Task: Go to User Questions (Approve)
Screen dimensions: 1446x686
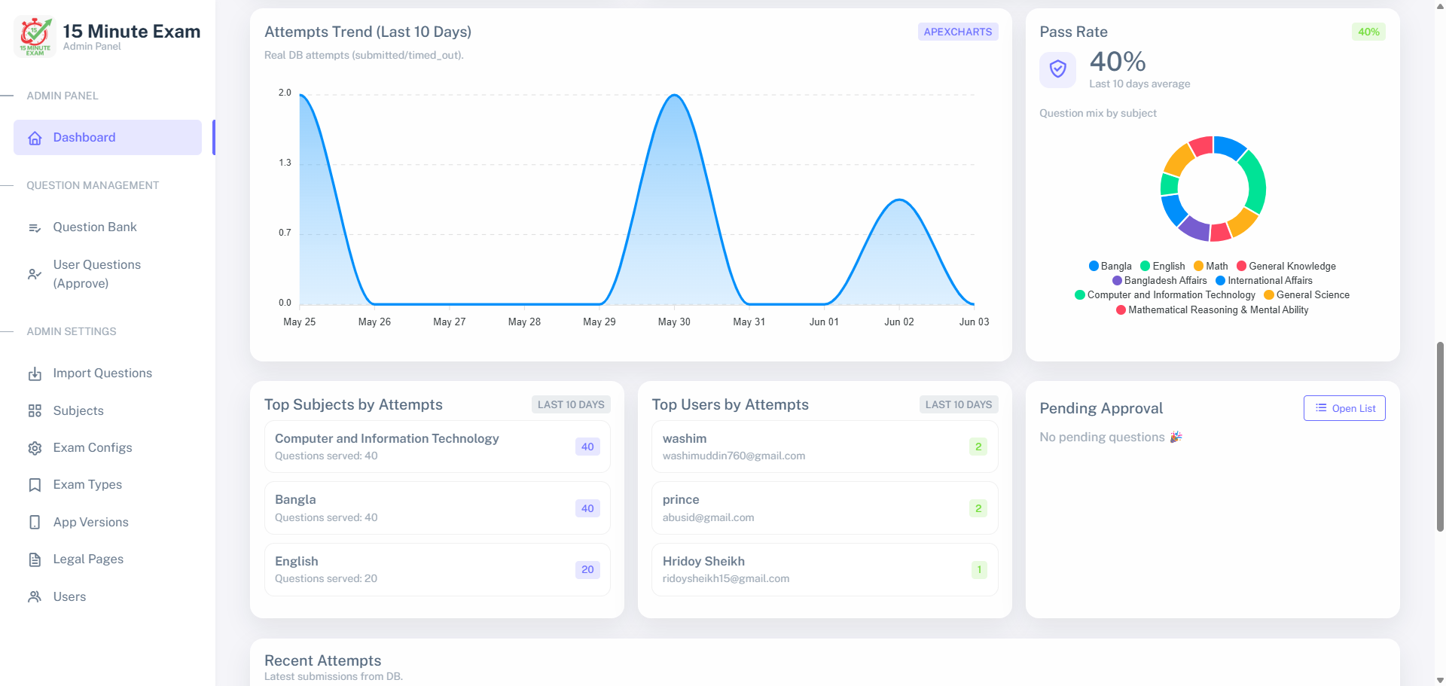Action: pos(108,274)
